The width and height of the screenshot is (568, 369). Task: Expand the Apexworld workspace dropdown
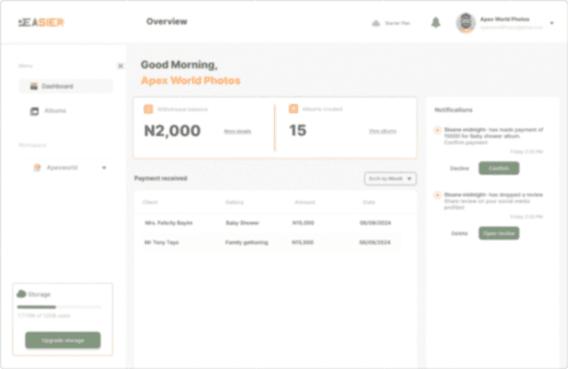(104, 168)
